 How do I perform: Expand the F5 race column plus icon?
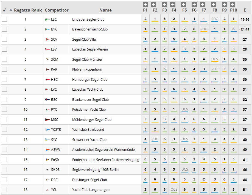[x=183, y=4]
